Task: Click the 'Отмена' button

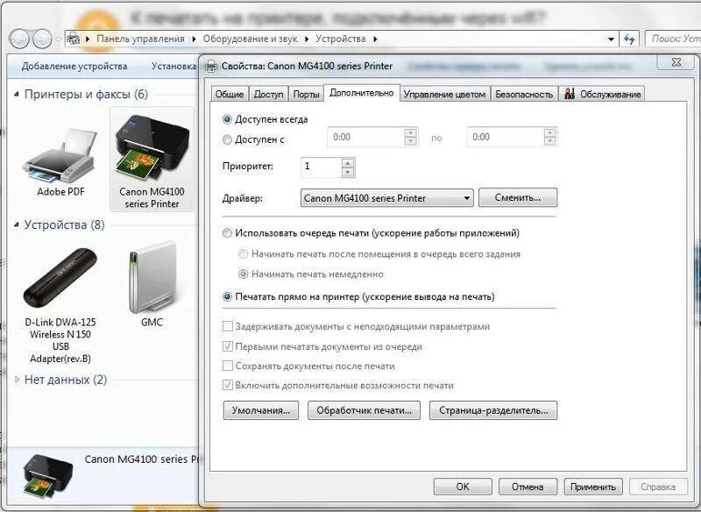Action: point(528,487)
